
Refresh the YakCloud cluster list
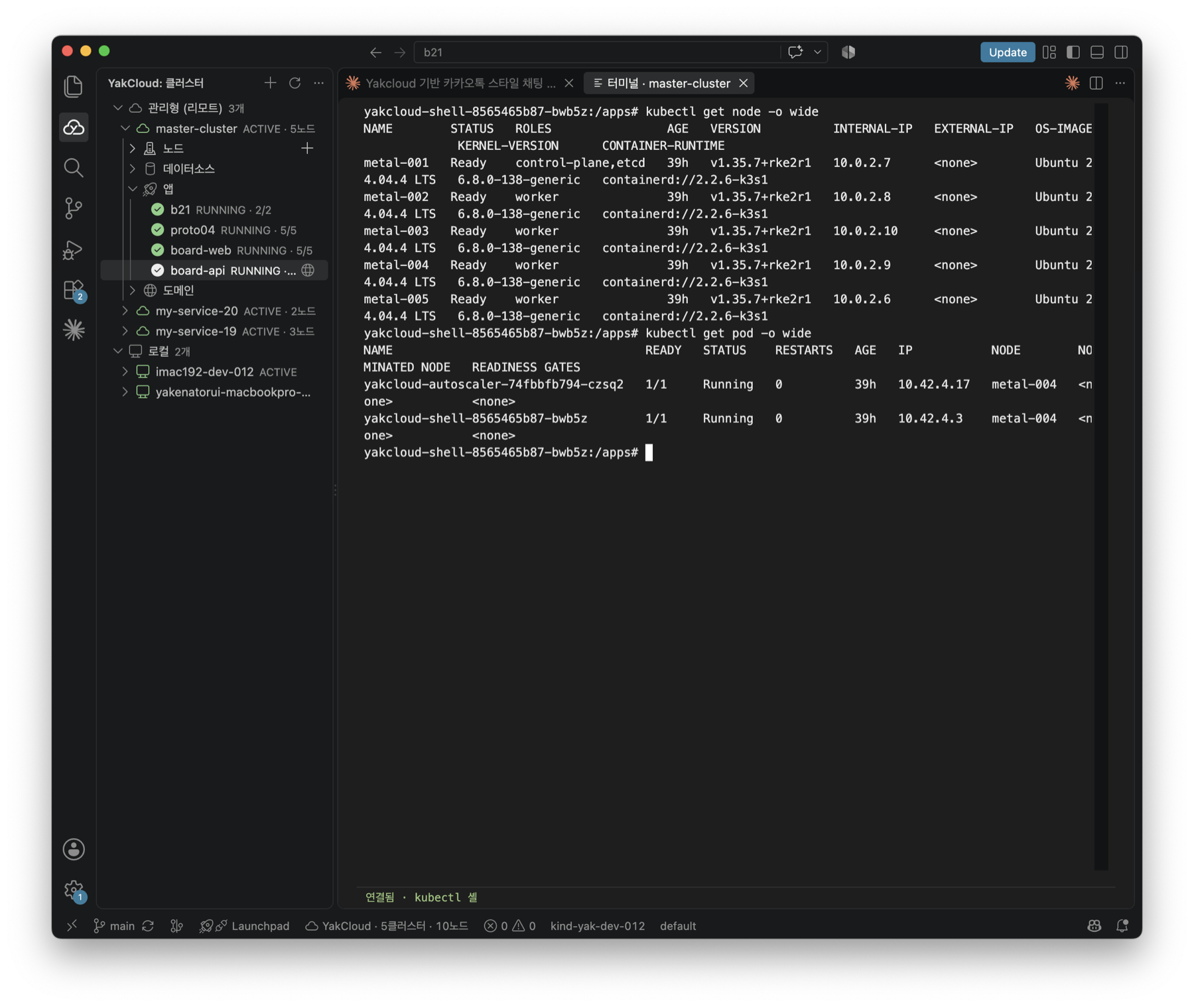[x=295, y=83]
